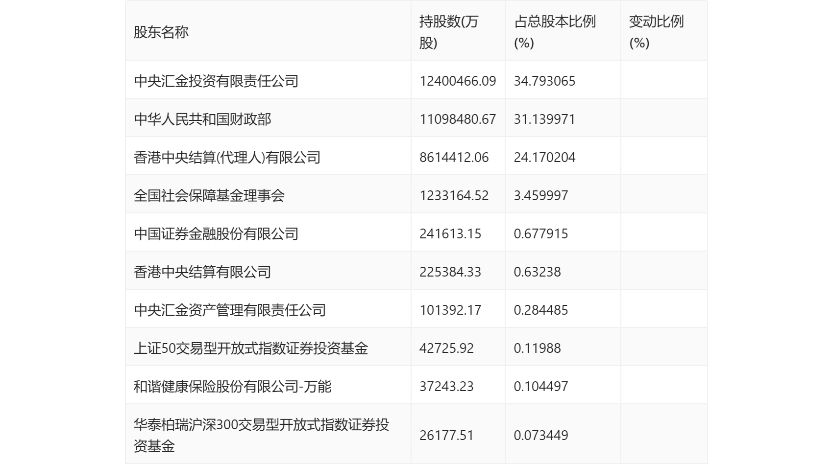The image size is (833, 464).
Task: Click percentage value 24.170204
Action: 545,157
